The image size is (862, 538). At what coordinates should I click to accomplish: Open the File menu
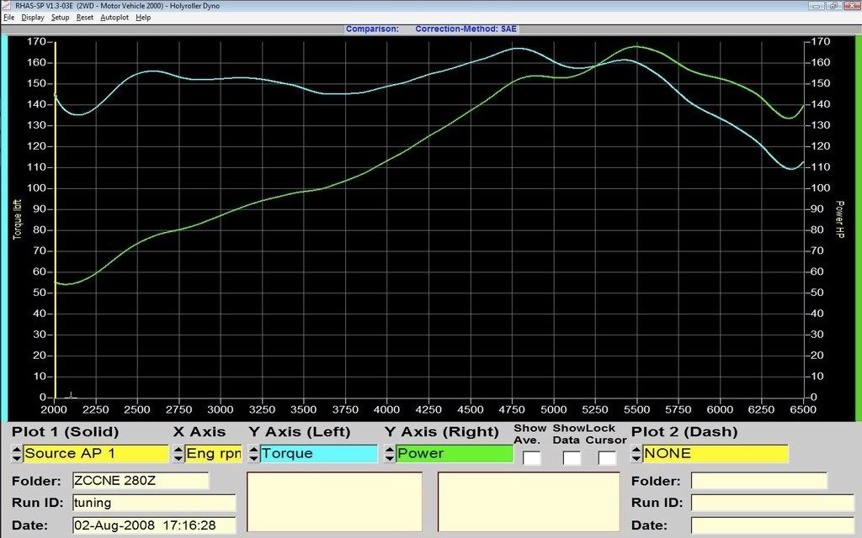[8, 18]
